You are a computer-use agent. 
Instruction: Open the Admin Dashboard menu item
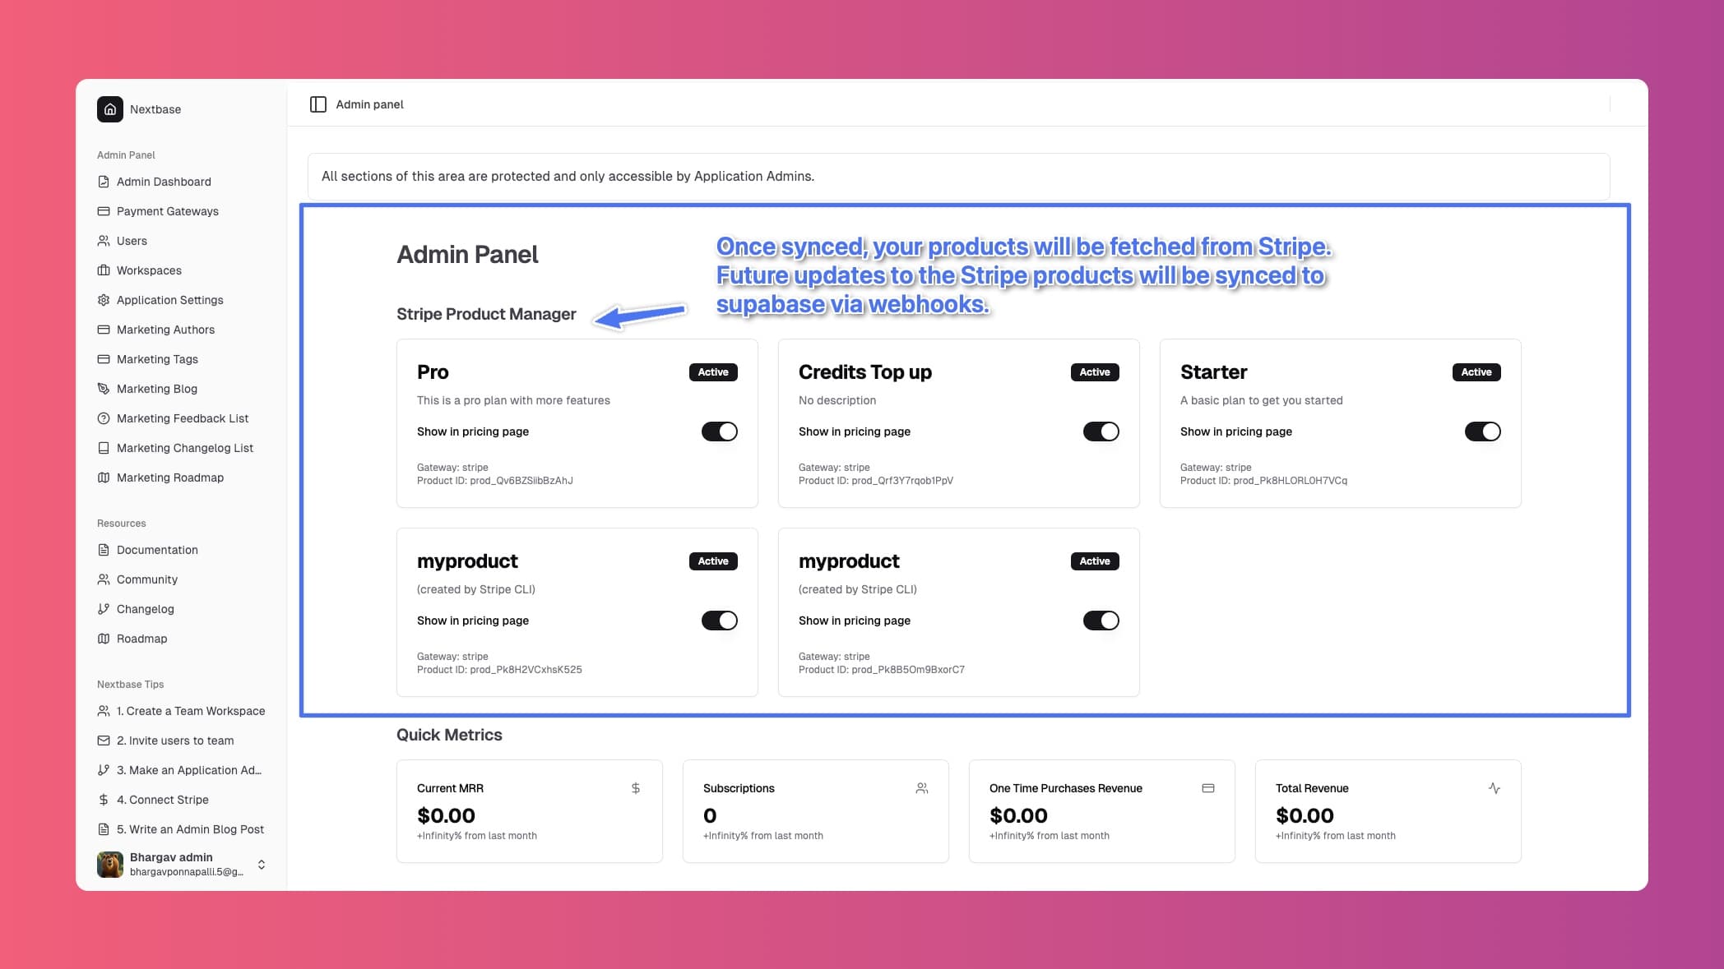coord(163,181)
